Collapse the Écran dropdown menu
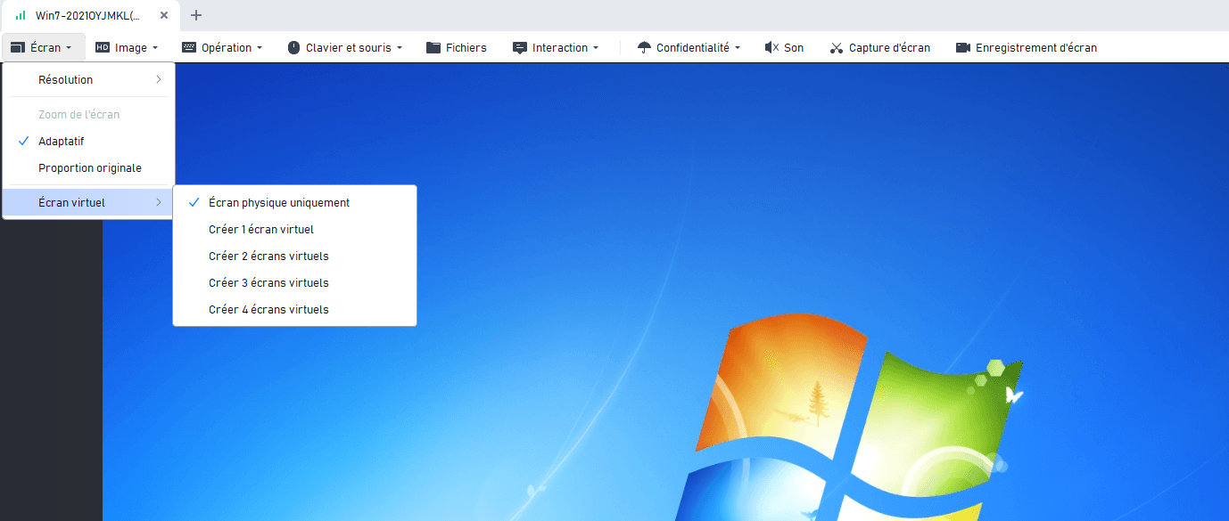1229x521 pixels. point(44,48)
